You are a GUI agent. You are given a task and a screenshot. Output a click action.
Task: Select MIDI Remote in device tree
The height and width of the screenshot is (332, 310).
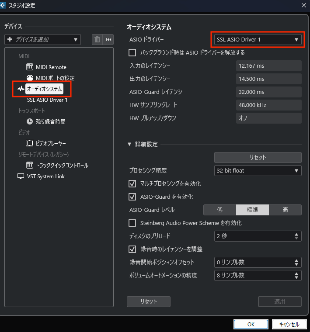point(50,67)
